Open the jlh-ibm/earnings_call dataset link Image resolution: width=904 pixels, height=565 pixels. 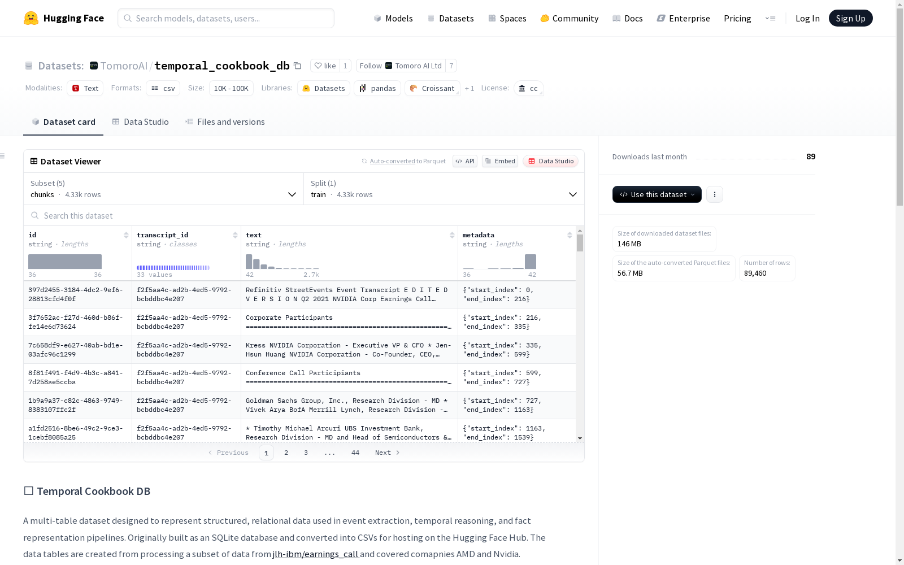pyautogui.click(x=315, y=554)
